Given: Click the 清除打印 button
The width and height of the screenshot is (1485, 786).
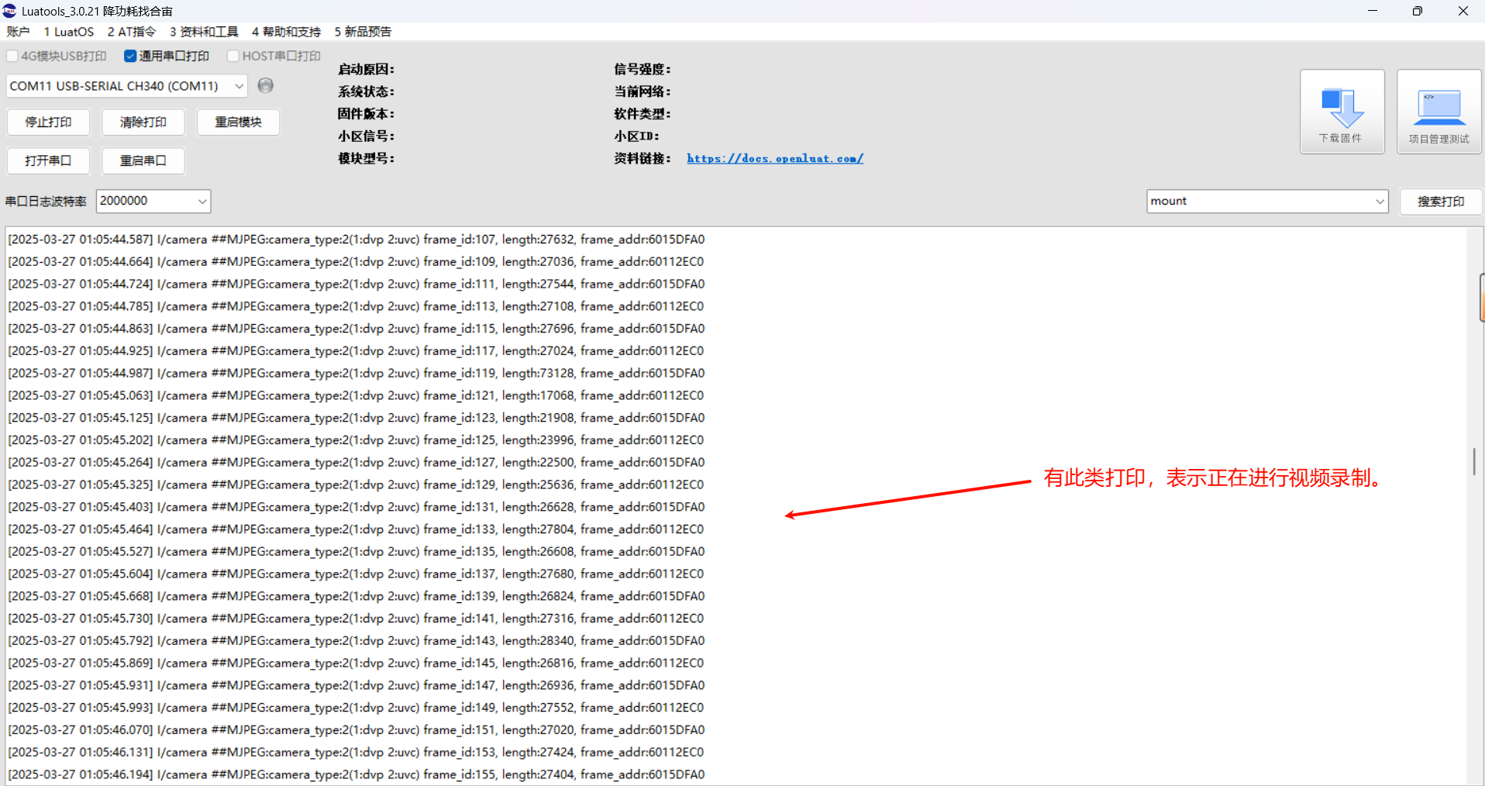Looking at the screenshot, I should click(x=143, y=122).
